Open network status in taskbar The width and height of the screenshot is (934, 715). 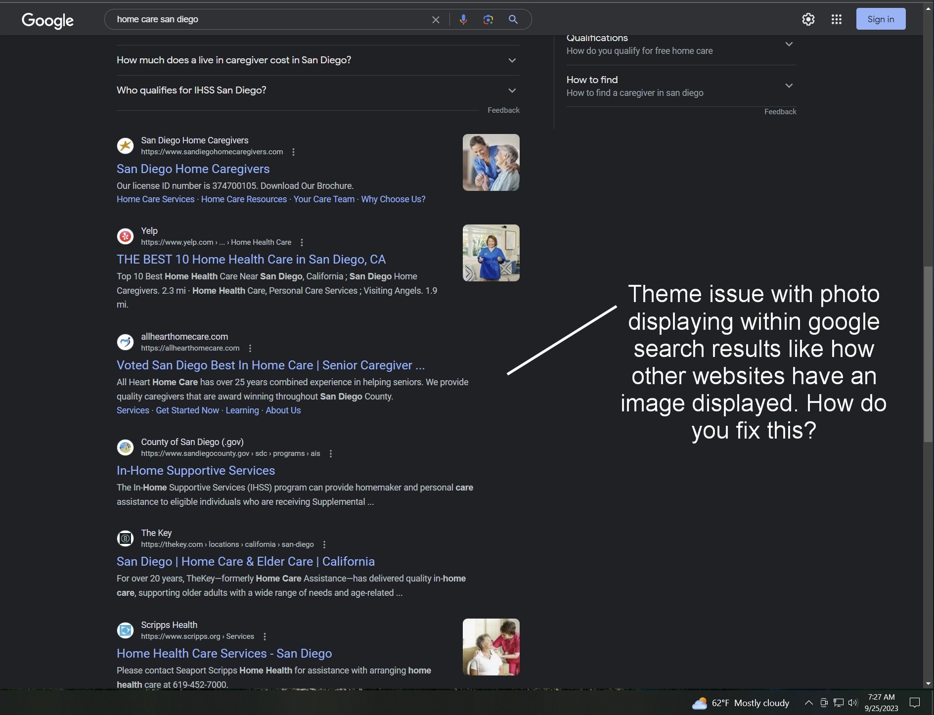[x=839, y=703]
